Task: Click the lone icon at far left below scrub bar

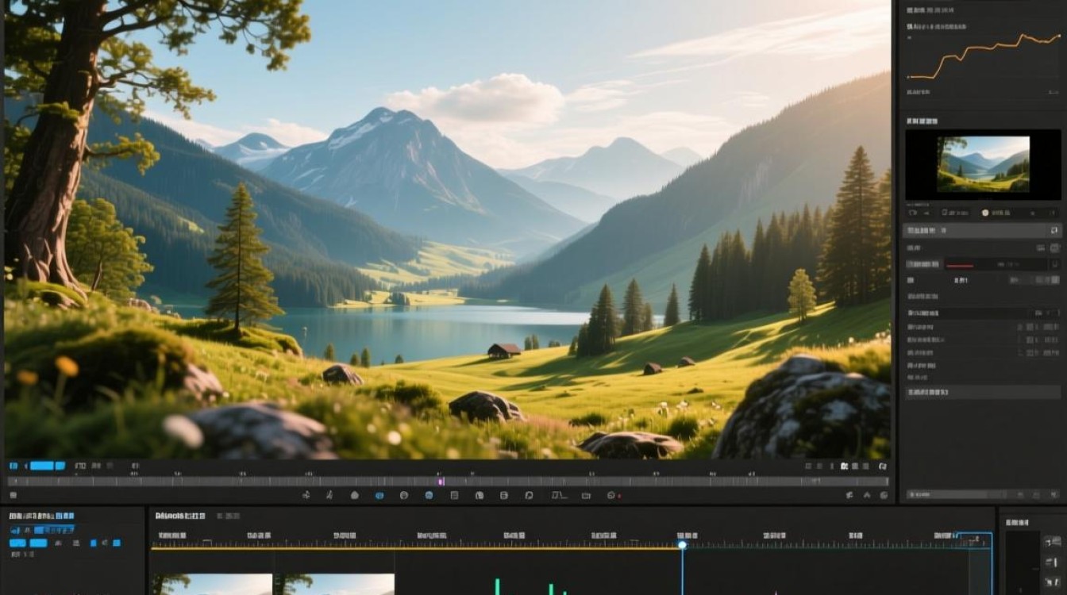Action: pos(12,495)
